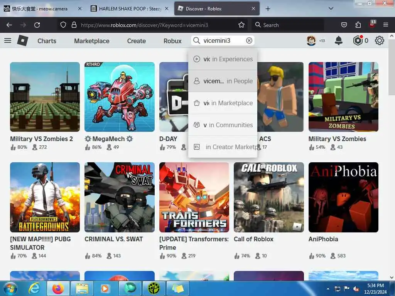Click the D-DAY title text
The image size is (395, 296).
coord(168,139)
